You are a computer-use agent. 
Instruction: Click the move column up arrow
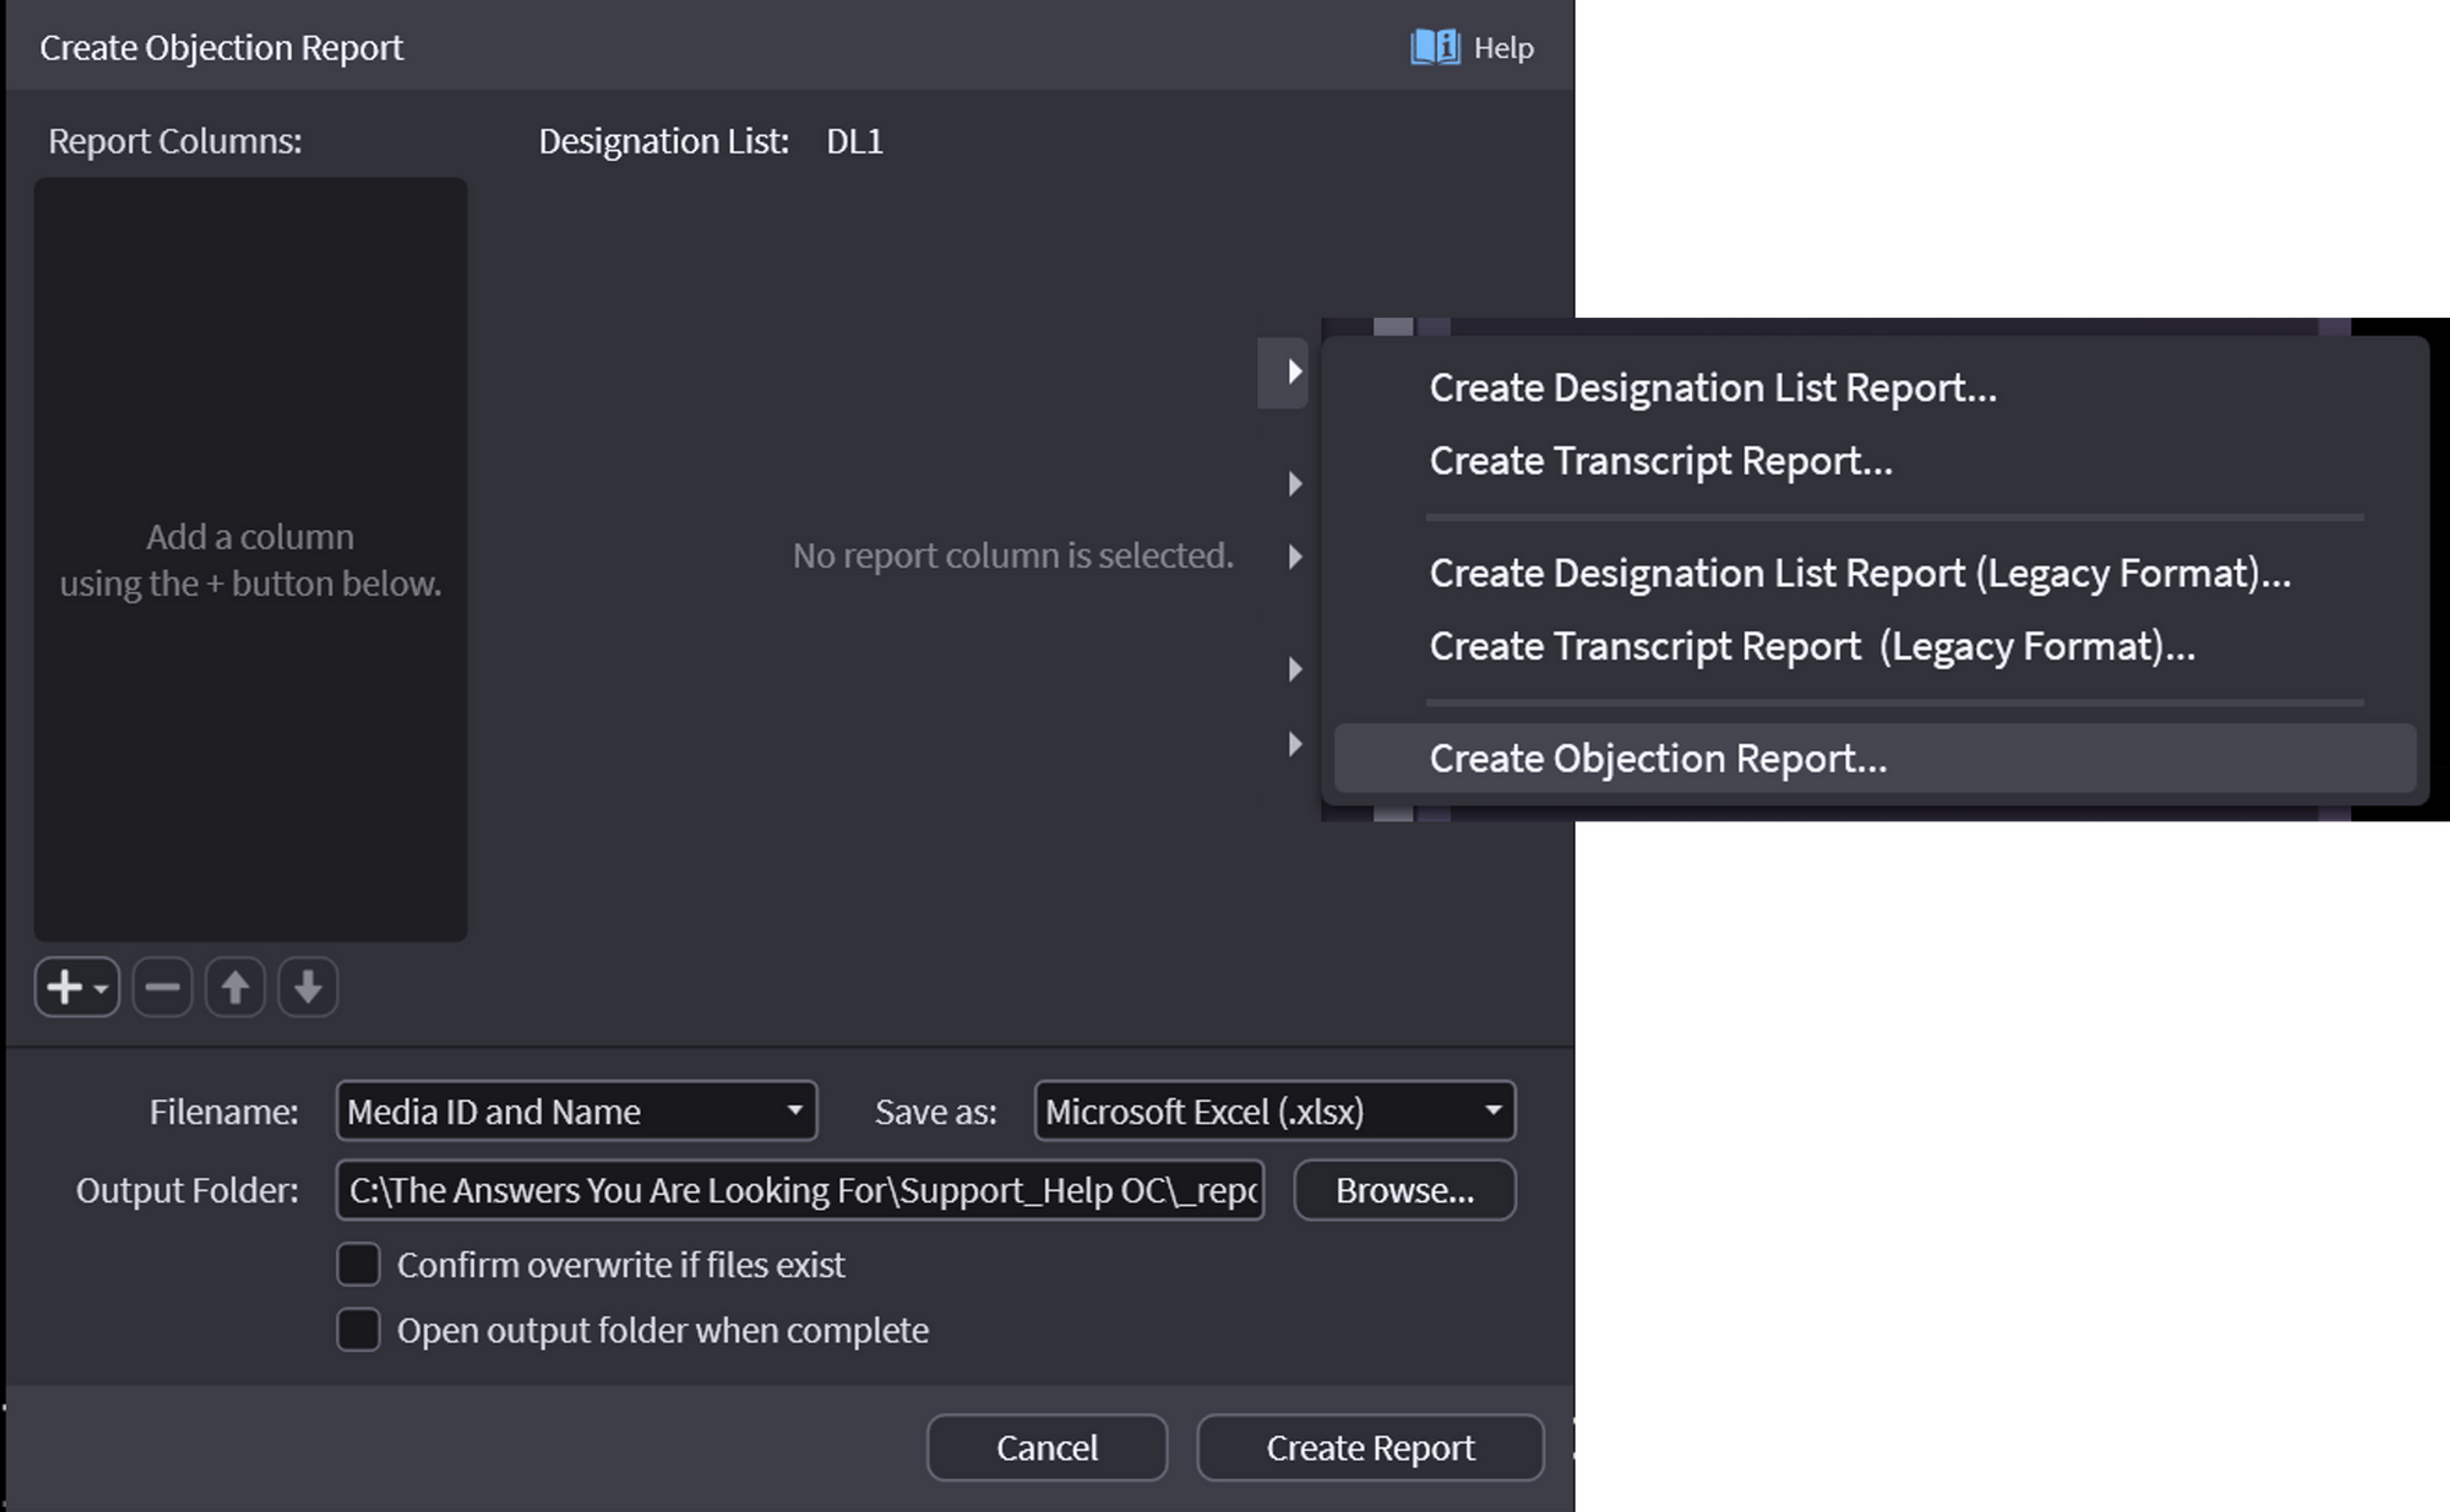(235, 987)
